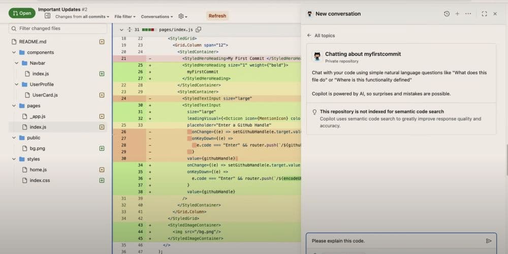Screen dimensions: 508x254
Task: Click the Private repository label
Action: pos(342,61)
